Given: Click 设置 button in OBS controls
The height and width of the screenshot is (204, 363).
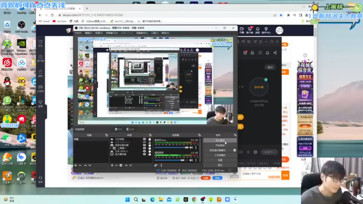Looking at the screenshot, I should pyautogui.click(x=220, y=160).
